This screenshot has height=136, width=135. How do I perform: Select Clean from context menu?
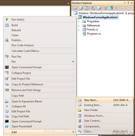tap(15, 35)
